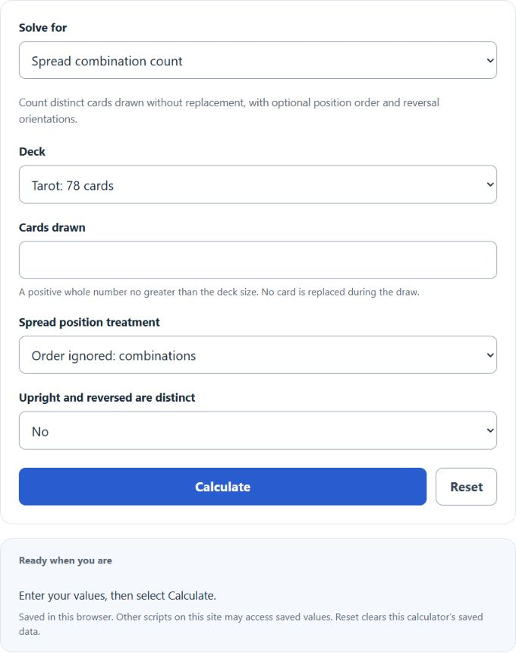Click the Cards drawn label
Image resolution: width=516 pixels, height=653 pixels.
(x=52, y=227)
